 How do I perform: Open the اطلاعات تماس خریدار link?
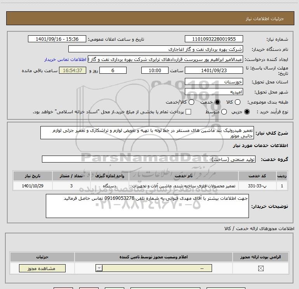tap(65, 59)
